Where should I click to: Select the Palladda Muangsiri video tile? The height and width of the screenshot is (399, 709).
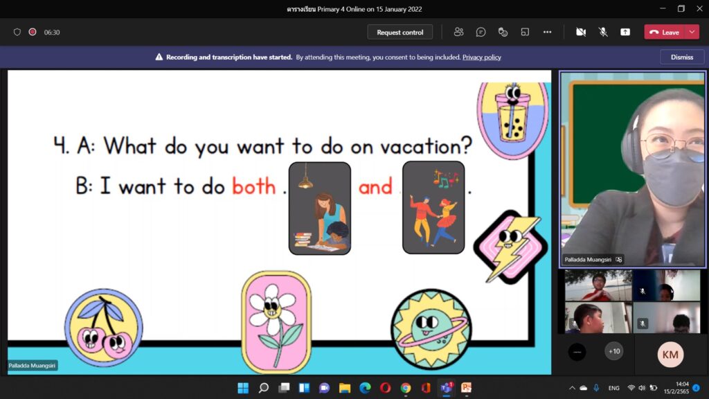pyautogui.click(x=632, y=169)
